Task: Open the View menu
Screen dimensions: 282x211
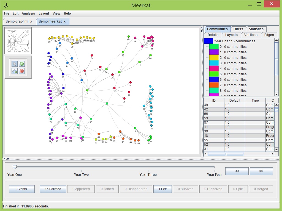Action: coord(56,13)
